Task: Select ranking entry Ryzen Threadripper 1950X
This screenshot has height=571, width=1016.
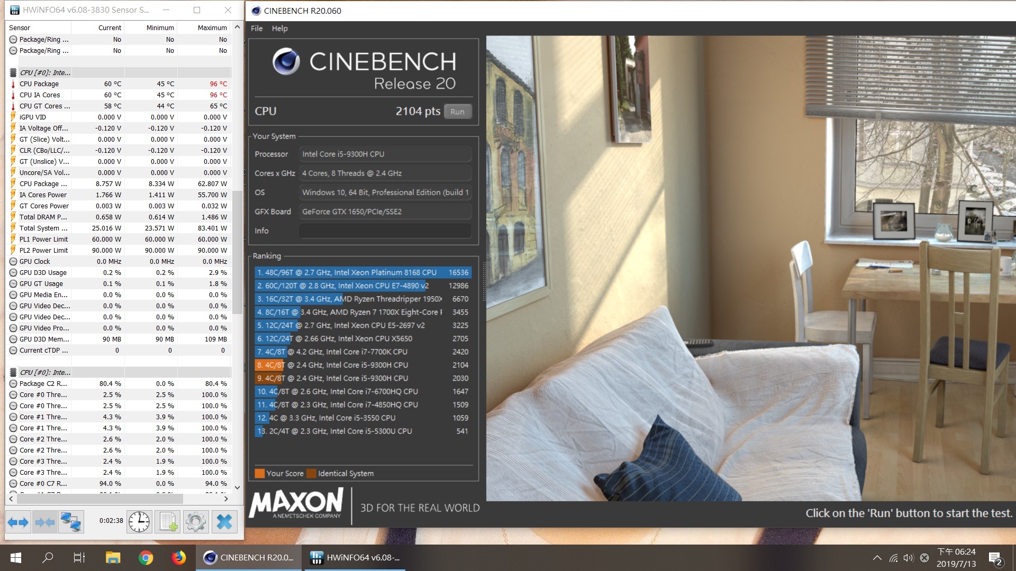Action: click(x=363, y=299)
